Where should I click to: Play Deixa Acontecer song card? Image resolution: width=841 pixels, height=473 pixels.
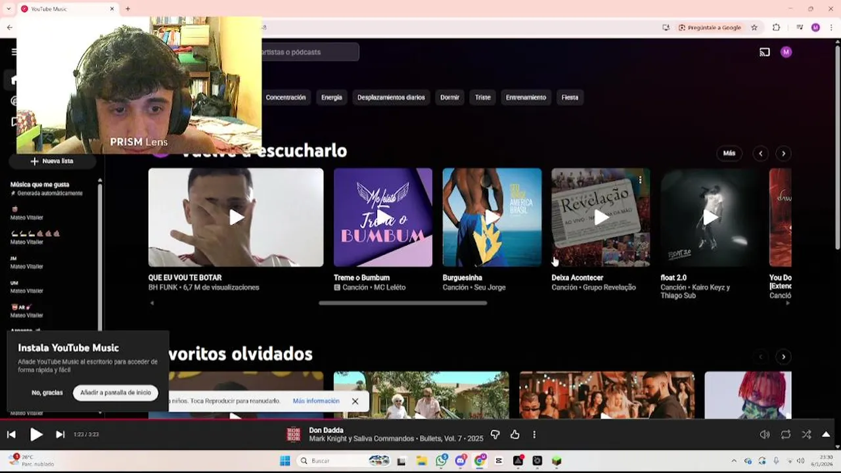[601, 217]
